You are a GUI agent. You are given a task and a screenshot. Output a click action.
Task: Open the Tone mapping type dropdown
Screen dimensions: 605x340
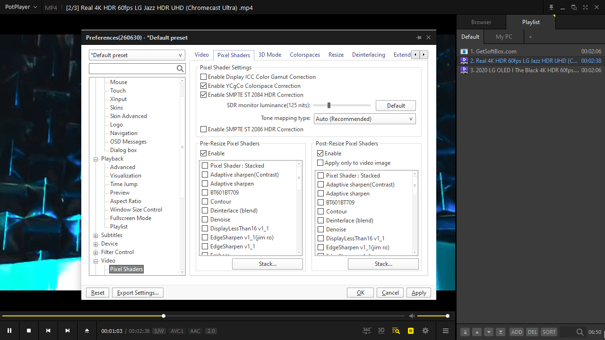(x=365, y=119)
